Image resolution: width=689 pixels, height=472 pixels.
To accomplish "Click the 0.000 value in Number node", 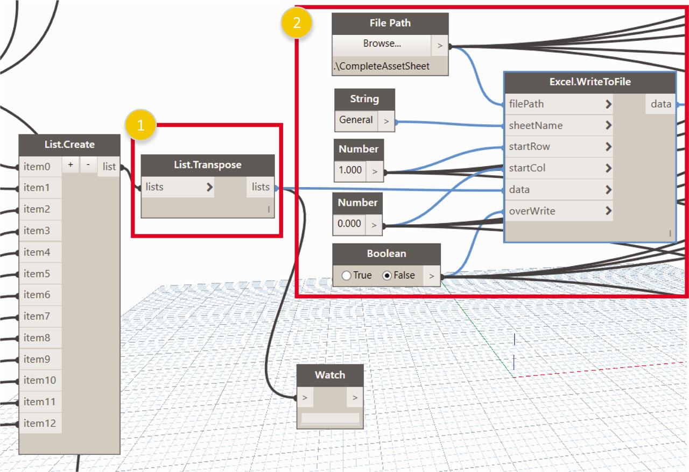I will tap(349, 224).
